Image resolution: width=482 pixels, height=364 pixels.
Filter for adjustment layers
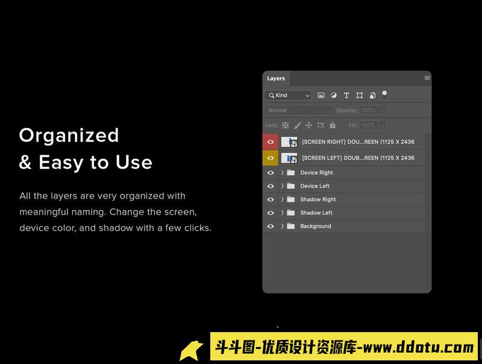333,95
